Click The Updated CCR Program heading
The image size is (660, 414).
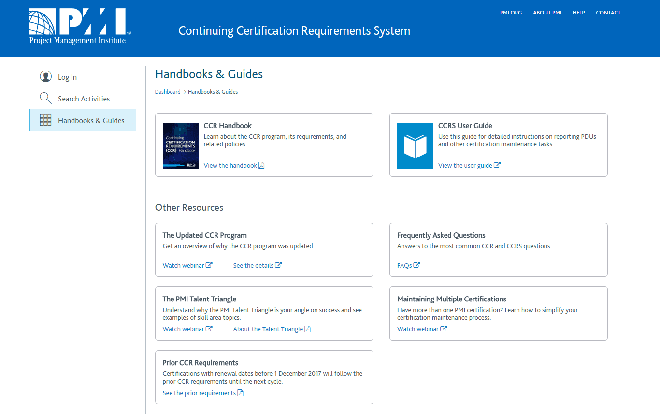205,235
